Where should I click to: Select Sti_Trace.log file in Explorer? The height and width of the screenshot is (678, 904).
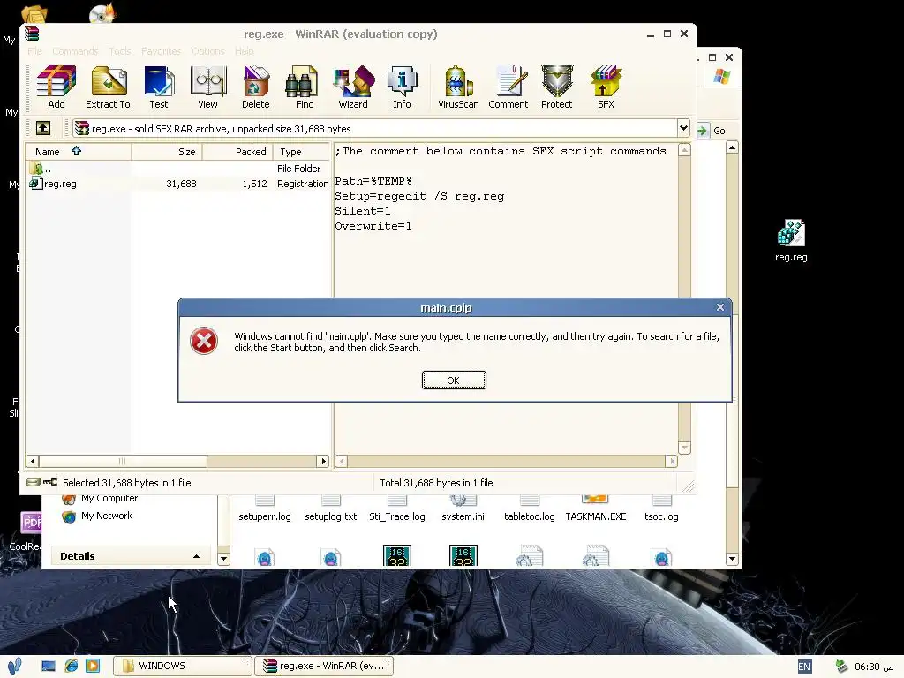pos(397,509)
